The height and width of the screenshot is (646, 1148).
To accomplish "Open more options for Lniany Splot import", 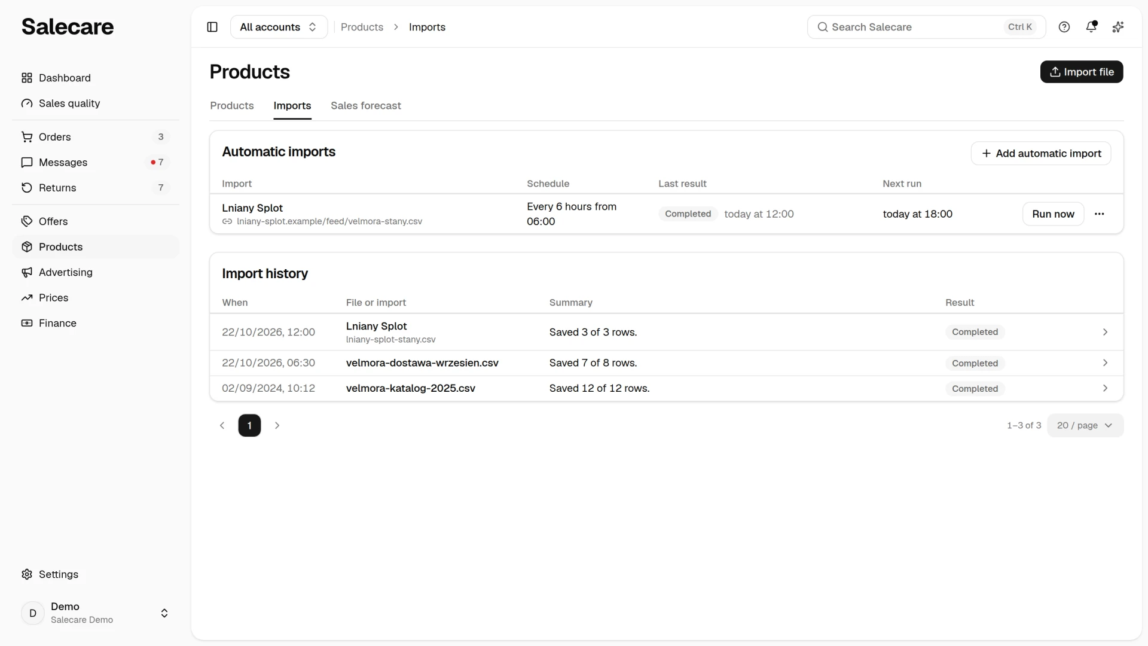I will coord(1099,214).
